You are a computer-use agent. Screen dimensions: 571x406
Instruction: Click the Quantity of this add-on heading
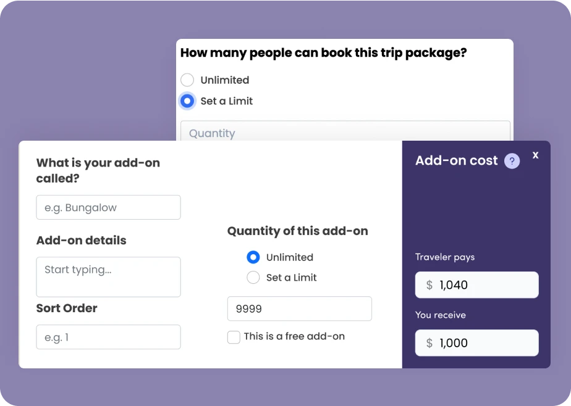[x=297, y=231]
